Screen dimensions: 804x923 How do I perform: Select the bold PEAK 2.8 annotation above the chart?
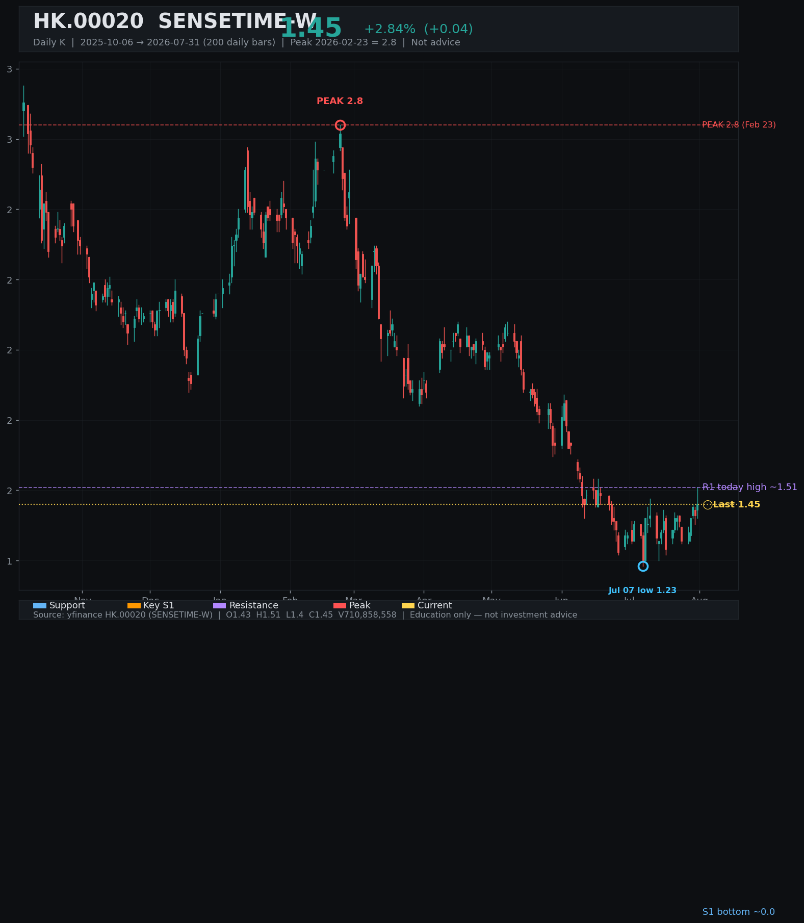coord(340,101)
